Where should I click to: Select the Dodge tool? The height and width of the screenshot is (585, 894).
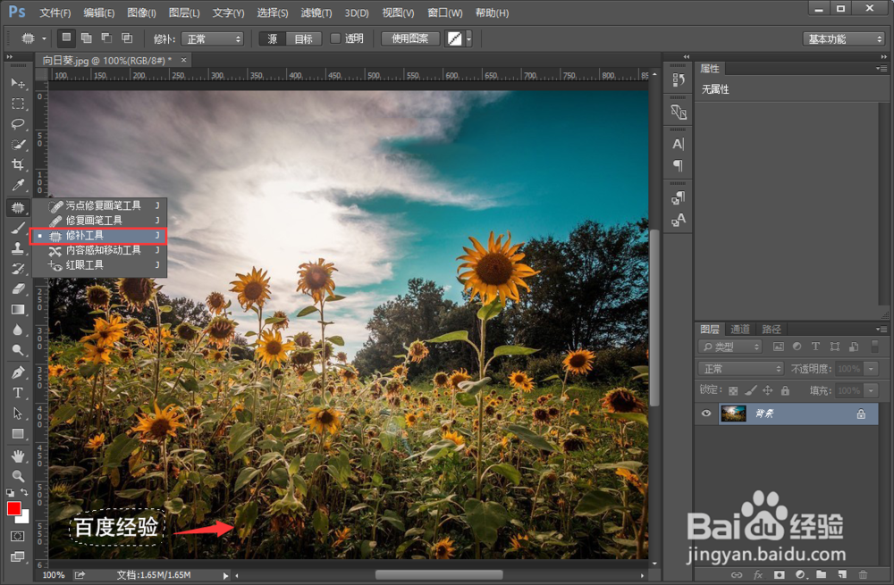[18, 350]
